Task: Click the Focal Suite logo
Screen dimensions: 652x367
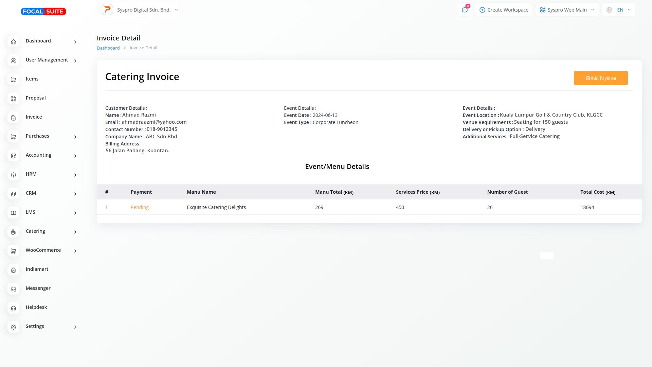Action: pyautogui.click(x=43, y=12)
